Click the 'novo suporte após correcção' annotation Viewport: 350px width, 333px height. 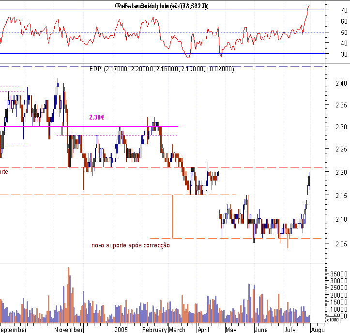(x=131, y=245)
